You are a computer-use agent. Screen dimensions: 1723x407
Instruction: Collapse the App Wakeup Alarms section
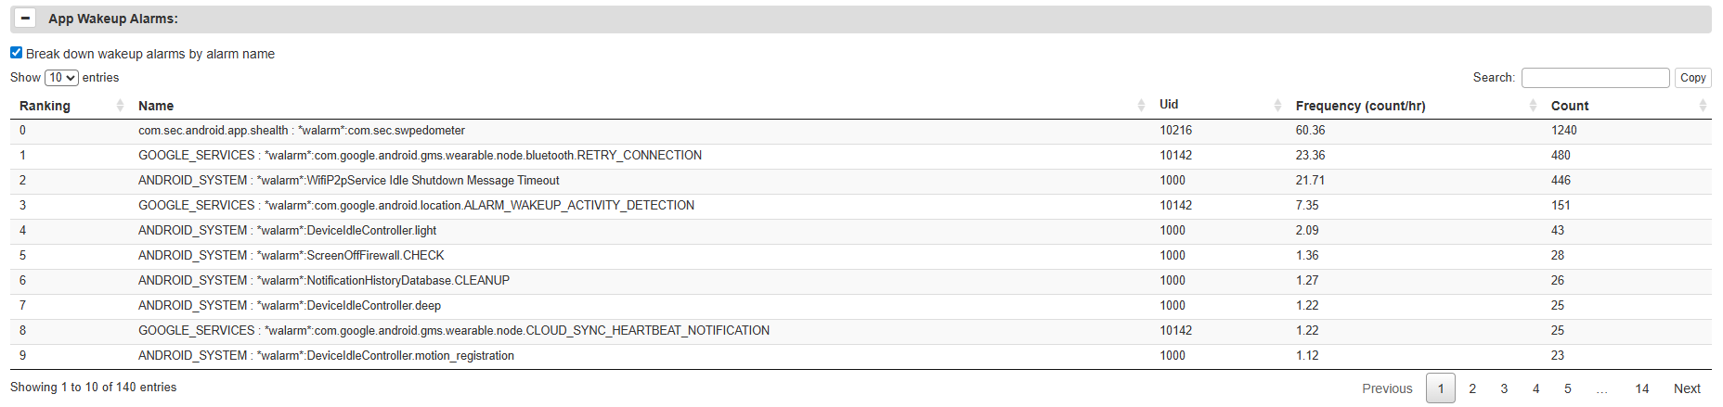pos(26,19)
